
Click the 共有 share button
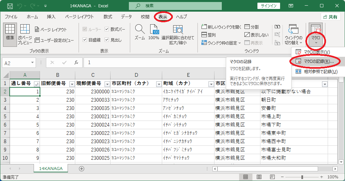point(330,17)
